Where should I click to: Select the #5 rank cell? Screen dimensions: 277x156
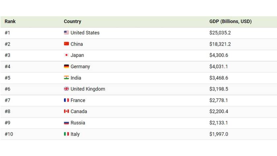(x=7, y=78)
